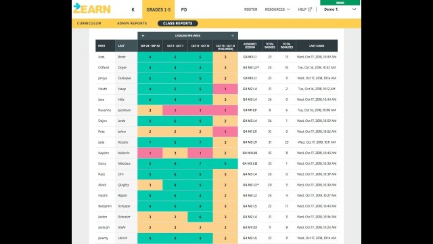Open the Resources menu label
This screenshot has height=244, width=433.
(x=275, y=9)
